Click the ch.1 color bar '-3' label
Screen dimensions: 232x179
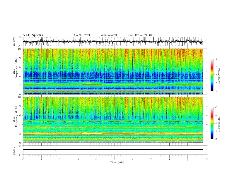[x=216, y=59]
